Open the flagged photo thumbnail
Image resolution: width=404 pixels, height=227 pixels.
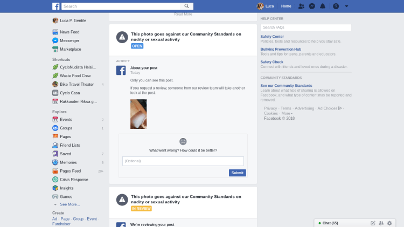(x=138, y=114)
